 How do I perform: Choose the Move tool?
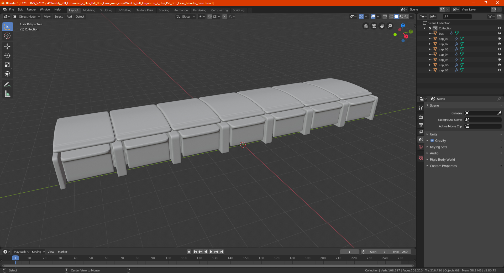7,46
